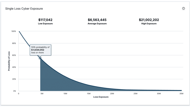Click the High Exposure label text

(149, 24)
